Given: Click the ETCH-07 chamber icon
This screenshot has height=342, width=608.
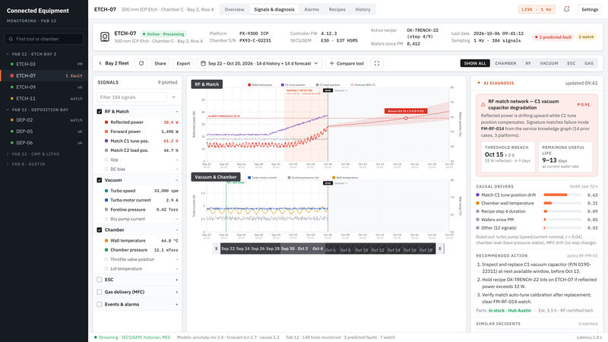Looking at the screenshot, I should pyautogui.click(x=105, y=36).
